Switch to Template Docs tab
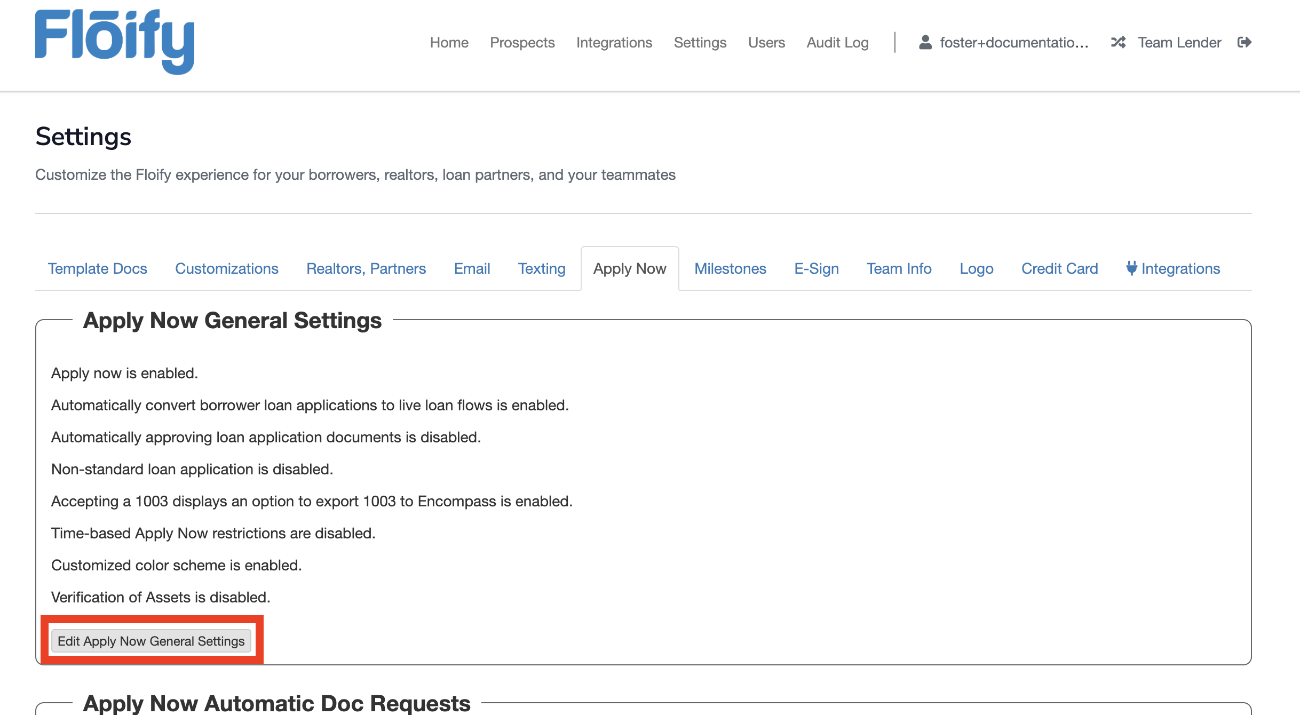Viewport: 1300px width, 715px height. coord(97,268)
